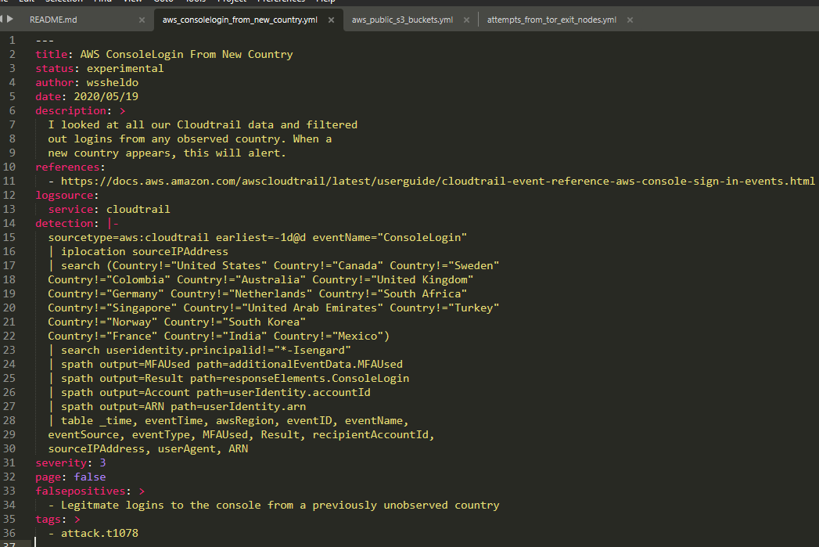
Task: Click line number 33 in the gutter
Action: tap(9, 491)
